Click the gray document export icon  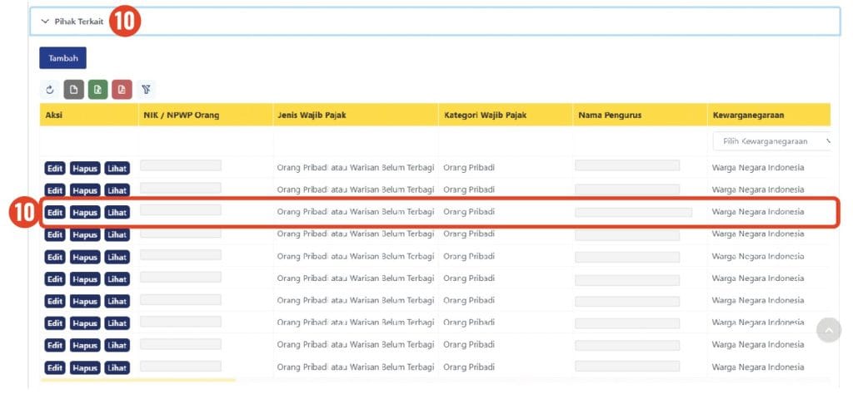(74, 90)
